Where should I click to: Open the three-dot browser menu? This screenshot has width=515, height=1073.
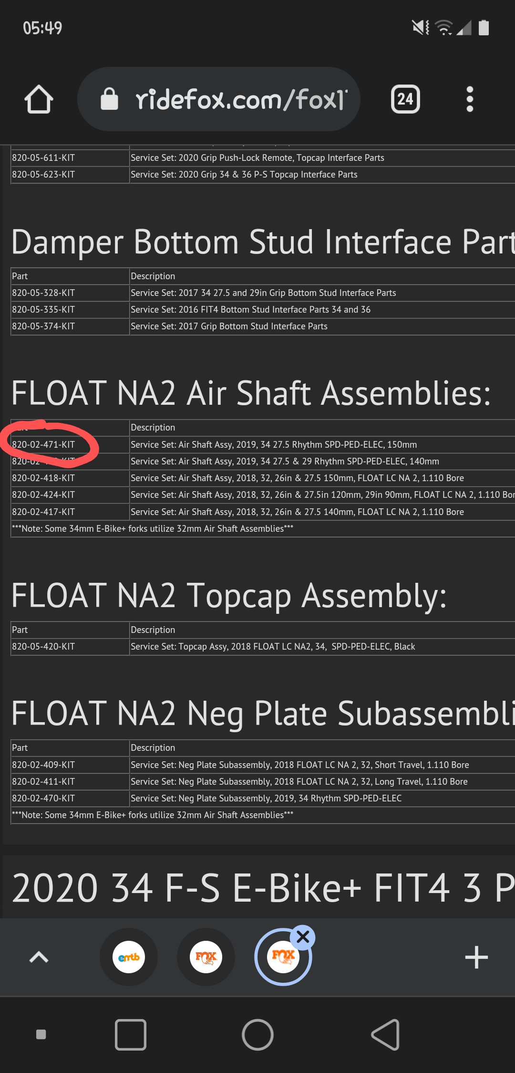(470, 99)
